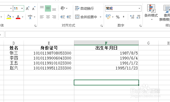Apply the comma thousands separator style

123,17
